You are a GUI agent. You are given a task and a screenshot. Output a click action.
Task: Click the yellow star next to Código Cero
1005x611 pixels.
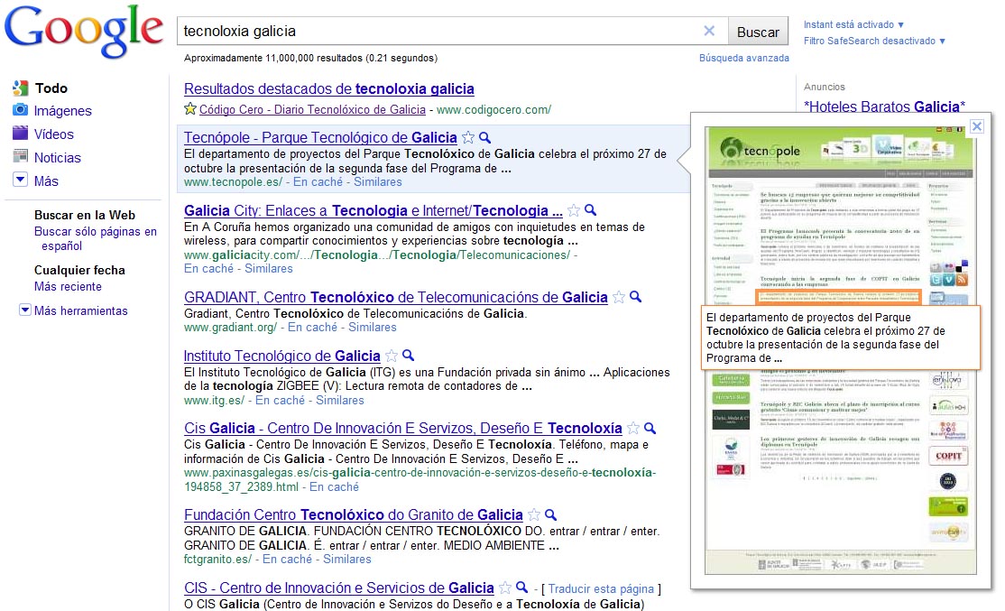tap(190, 108)
